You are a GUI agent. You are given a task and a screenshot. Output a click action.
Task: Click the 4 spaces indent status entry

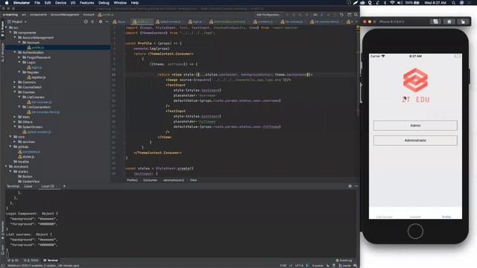[318, 266]
